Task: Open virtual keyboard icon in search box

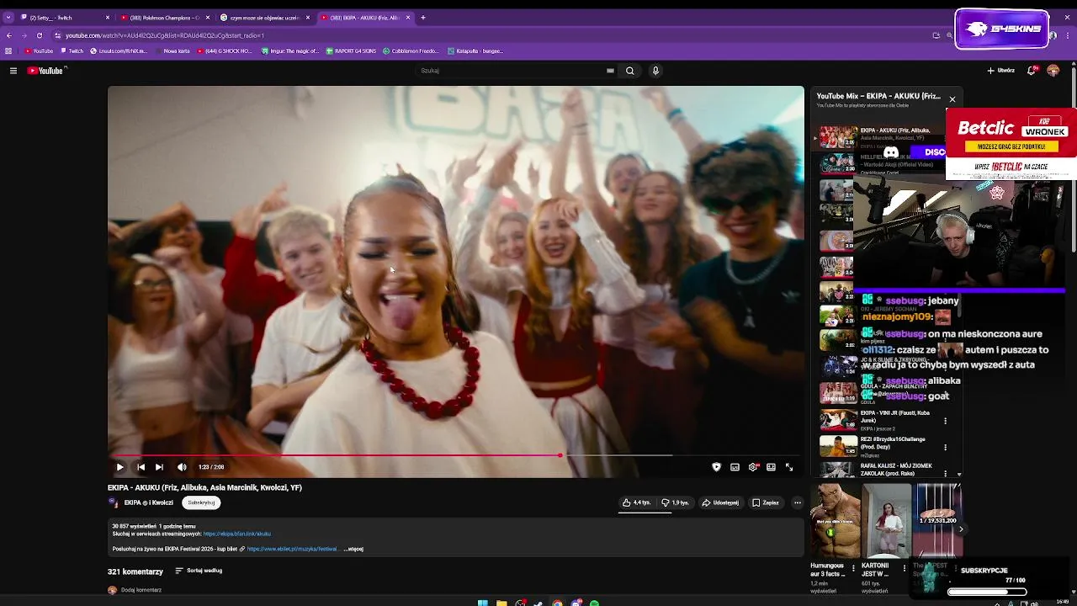Action: (x=610, y=71)
